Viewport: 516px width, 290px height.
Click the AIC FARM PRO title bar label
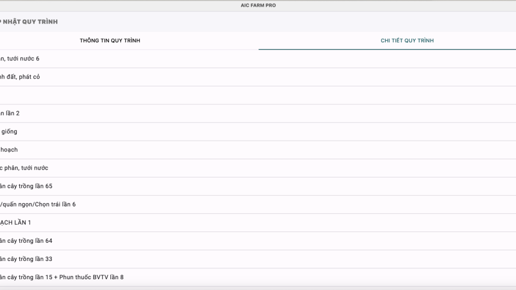[x=258, y=6]
